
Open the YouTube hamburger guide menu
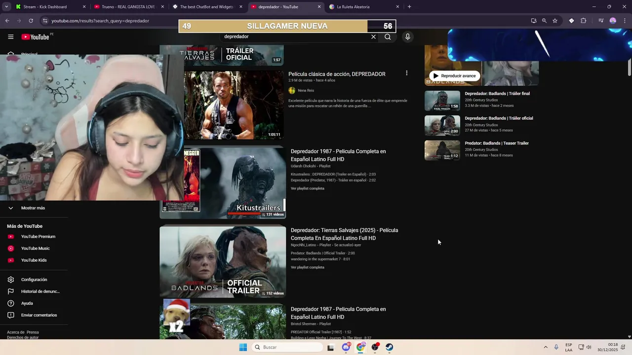point(10,36)
